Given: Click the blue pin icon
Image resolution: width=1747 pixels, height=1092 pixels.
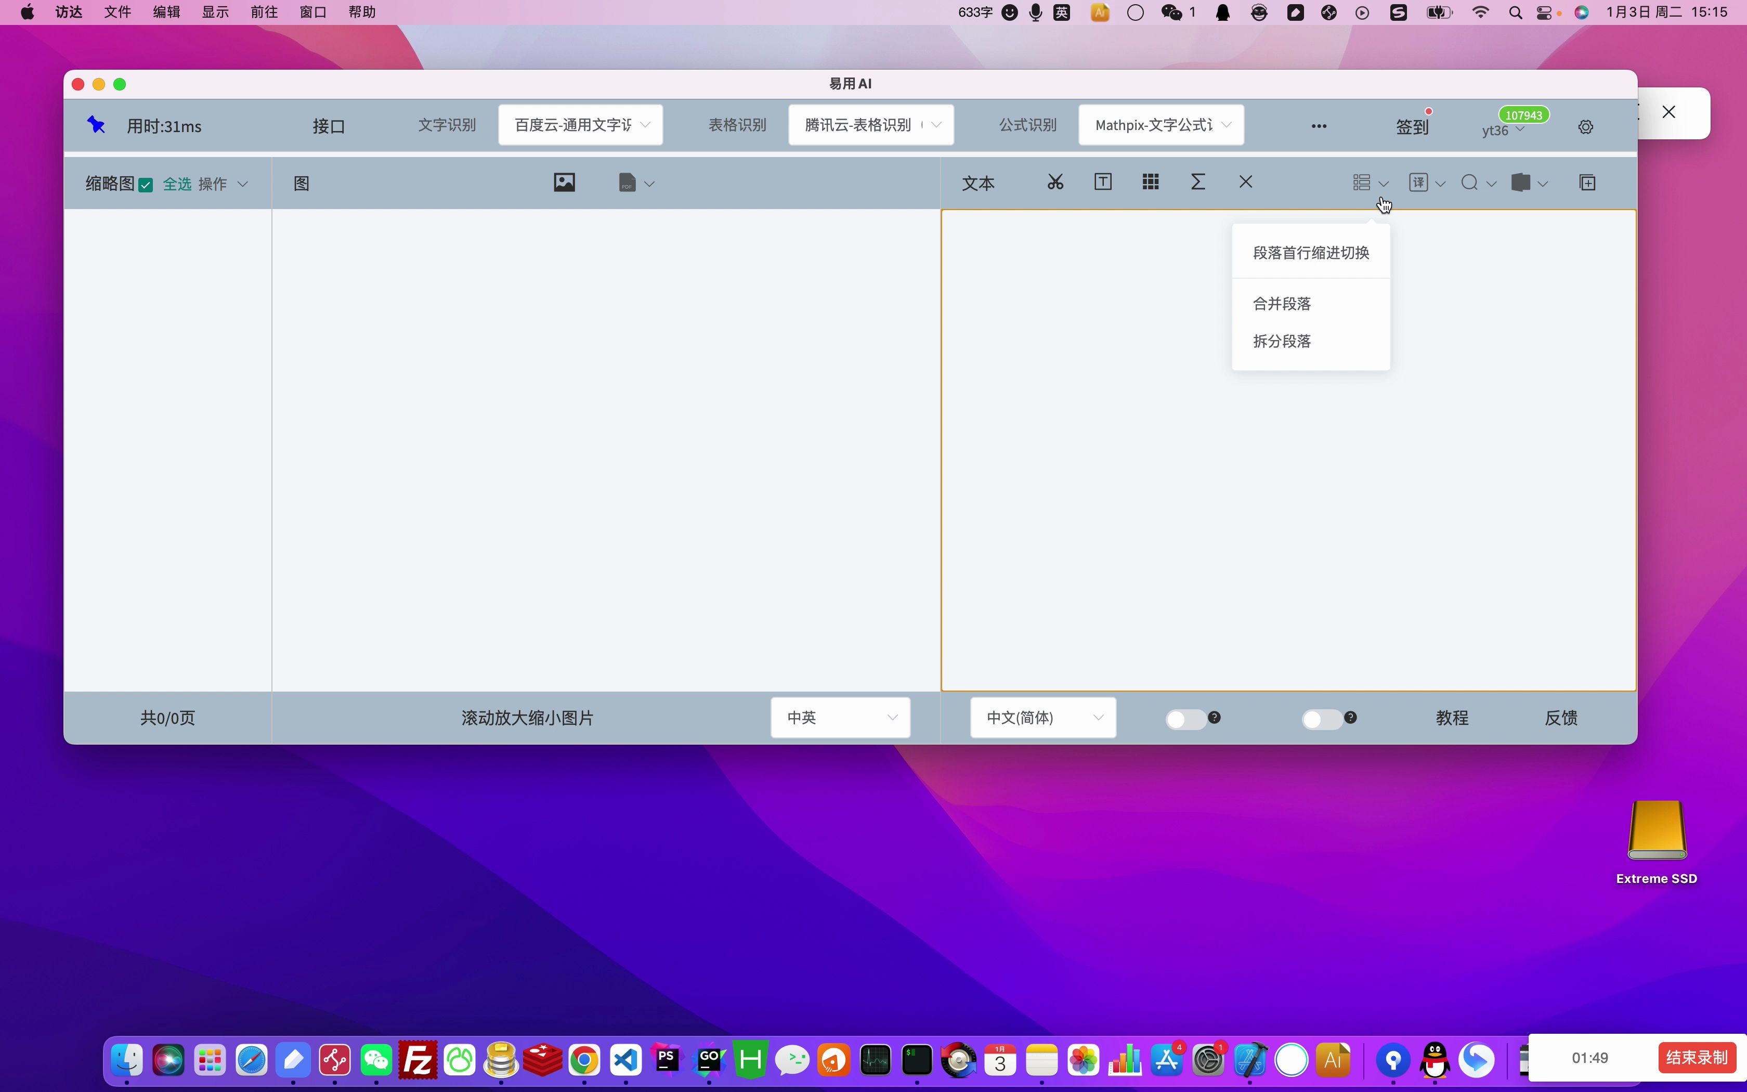Looking at the screenshot, I should 96,125.
